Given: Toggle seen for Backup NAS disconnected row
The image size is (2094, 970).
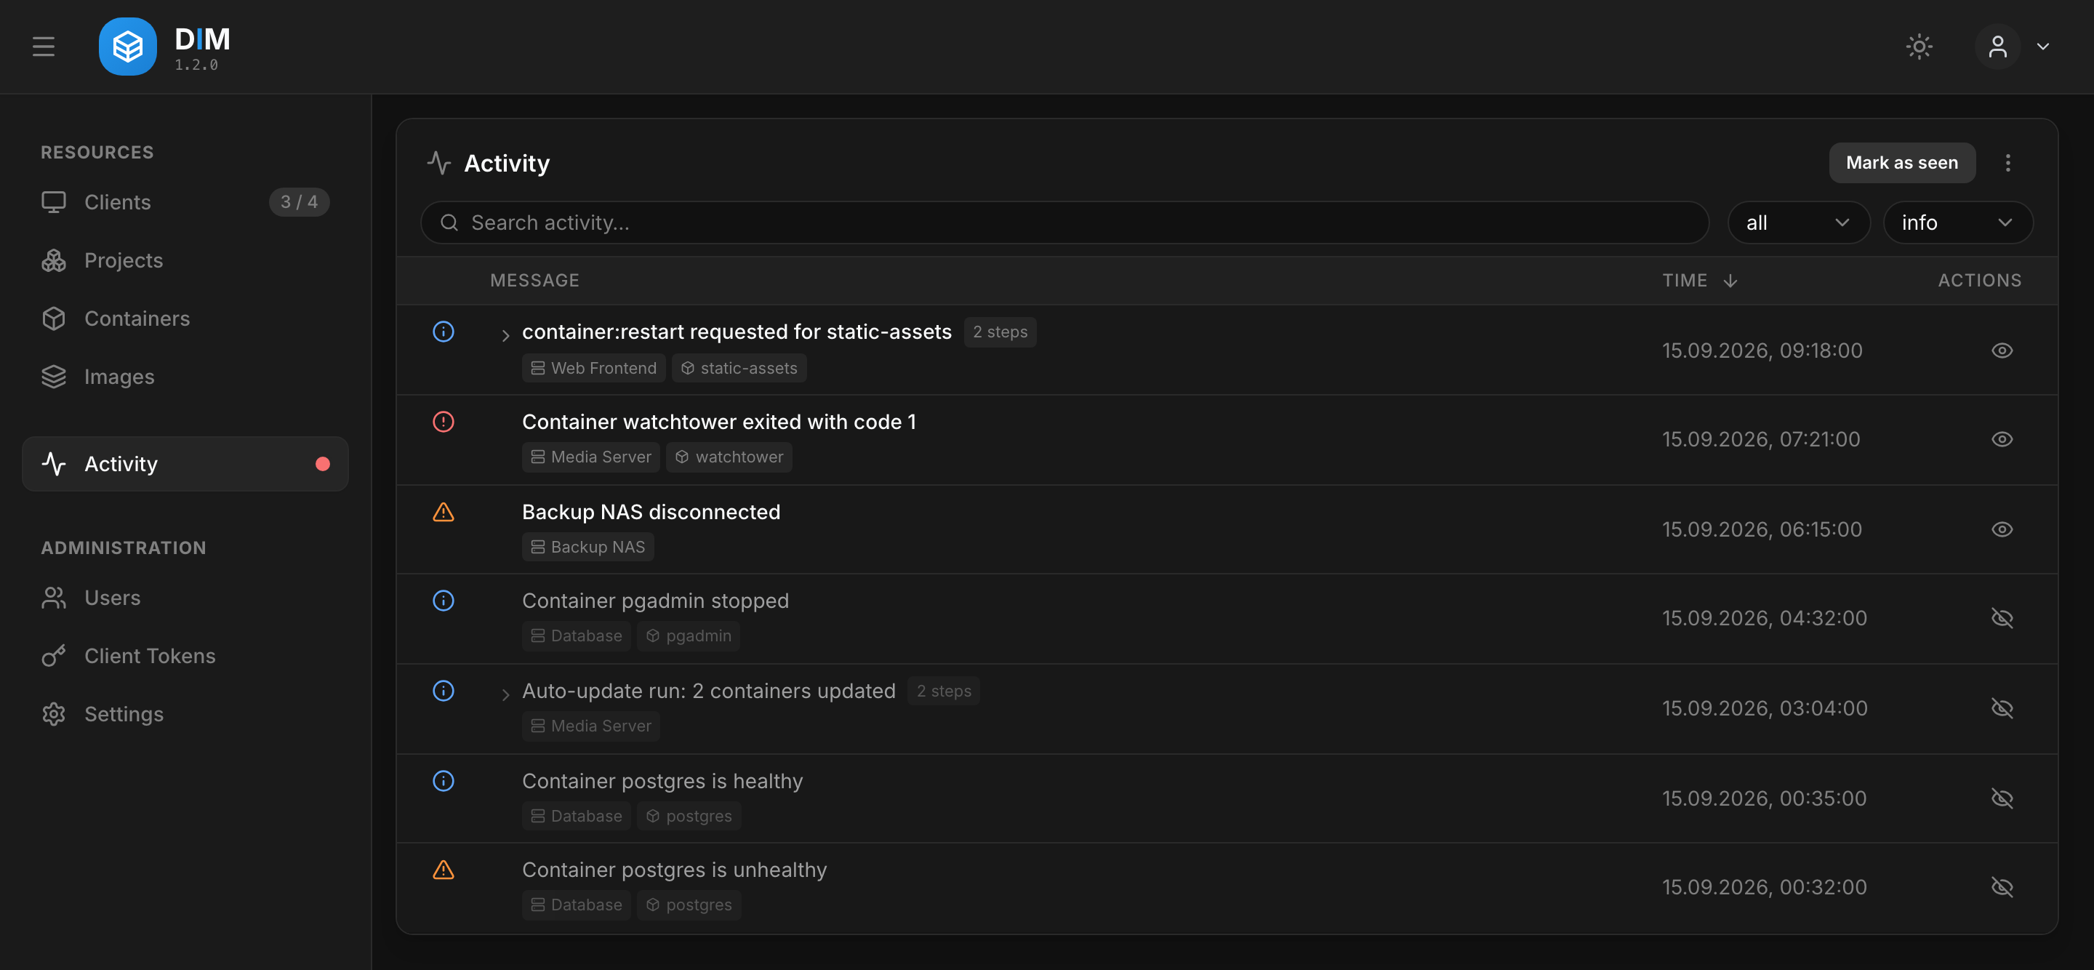Looking at the screenshot, I should [2002, 529].
